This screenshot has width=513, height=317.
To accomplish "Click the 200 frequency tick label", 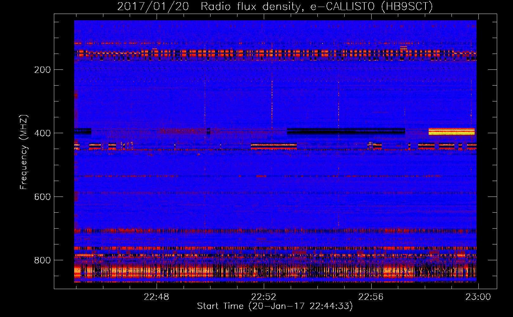I will point(42,70).
